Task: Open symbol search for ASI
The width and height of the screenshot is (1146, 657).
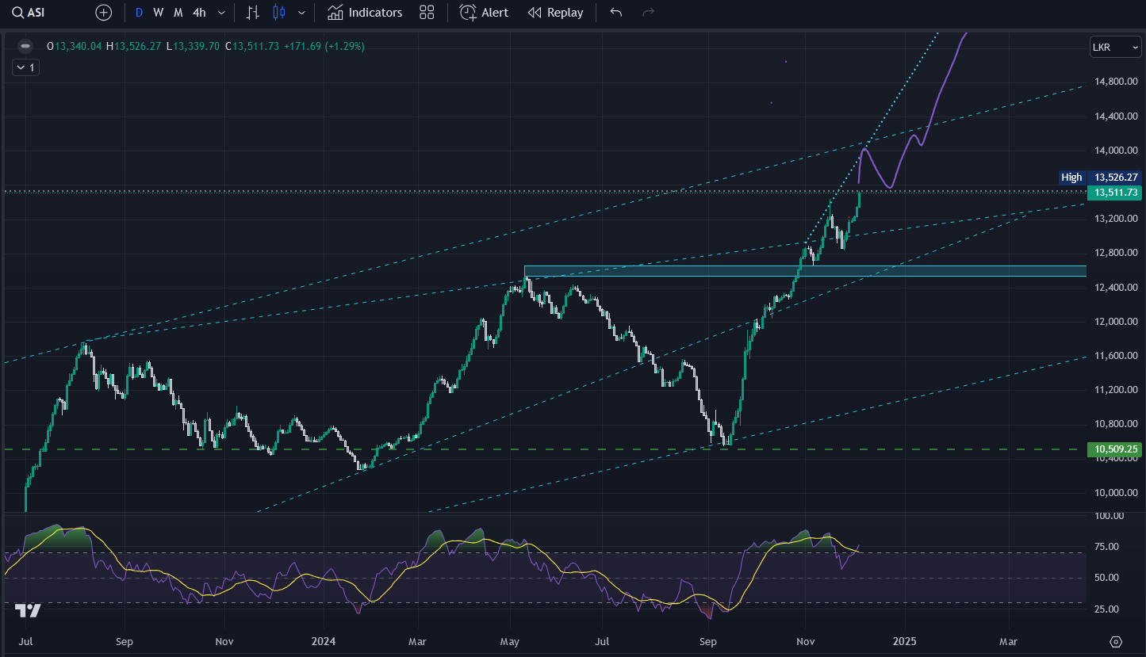Action: 29,13
